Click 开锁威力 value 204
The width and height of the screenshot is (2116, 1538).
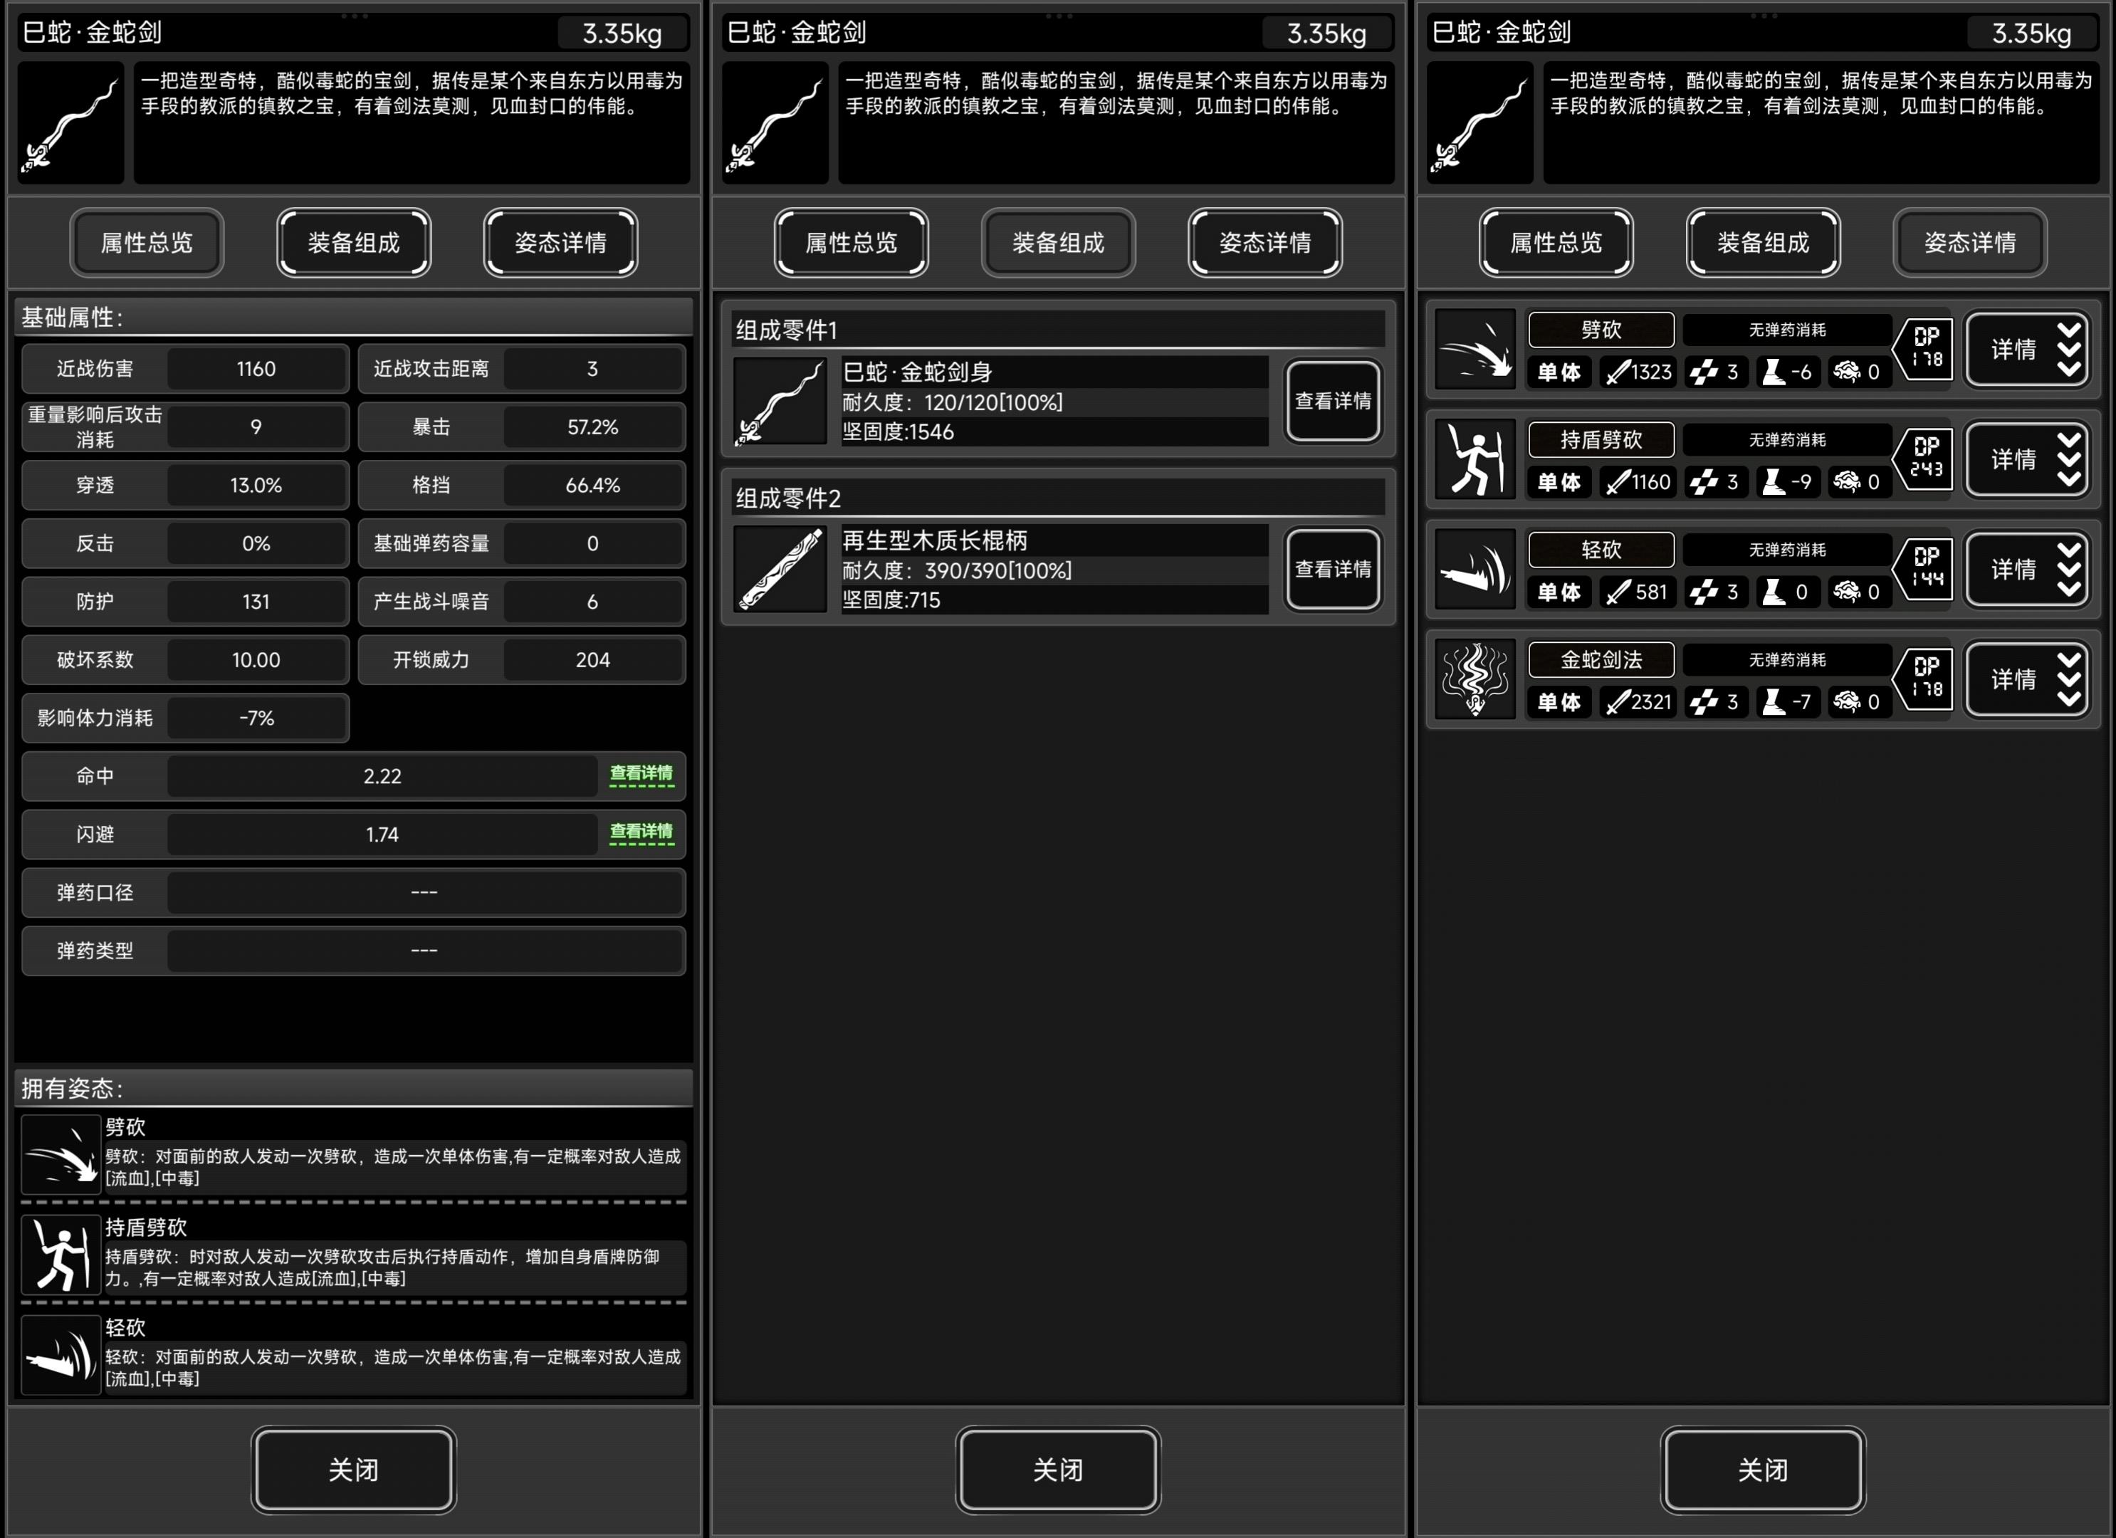(x=592, y=660)
